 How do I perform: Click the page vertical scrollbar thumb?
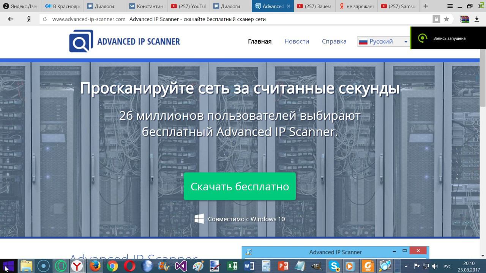(483, 78)
